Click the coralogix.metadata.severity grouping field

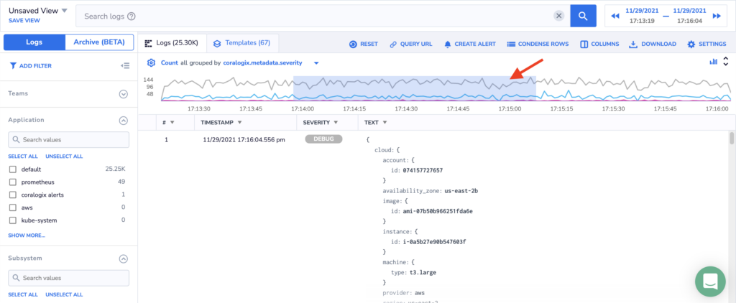pyautogui.click(x=263, y=63)
